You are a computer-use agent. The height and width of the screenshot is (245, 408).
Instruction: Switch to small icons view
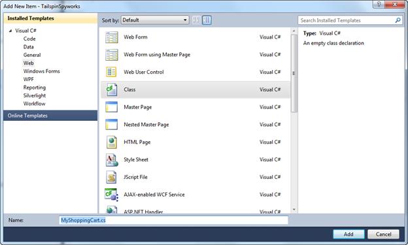click(x=196, y=20)
